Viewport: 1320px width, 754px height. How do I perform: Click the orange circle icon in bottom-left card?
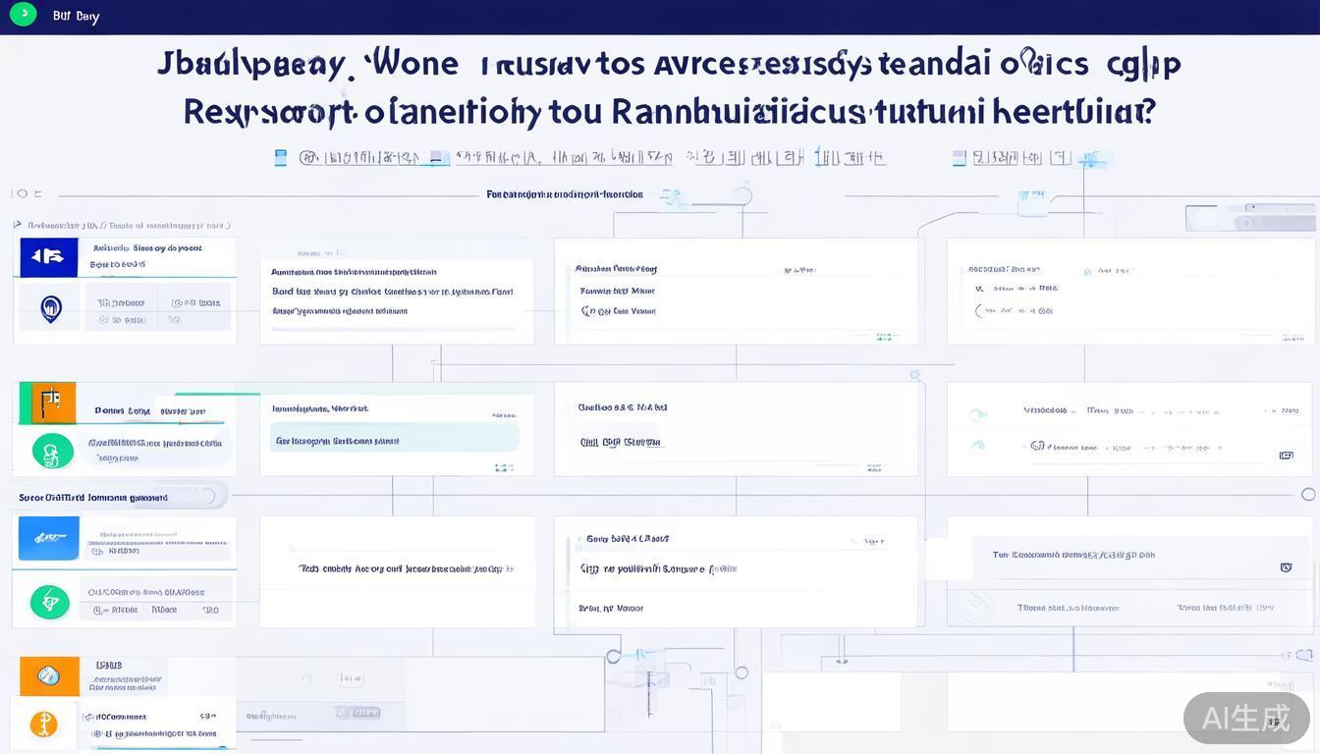[x=44, y=725]
